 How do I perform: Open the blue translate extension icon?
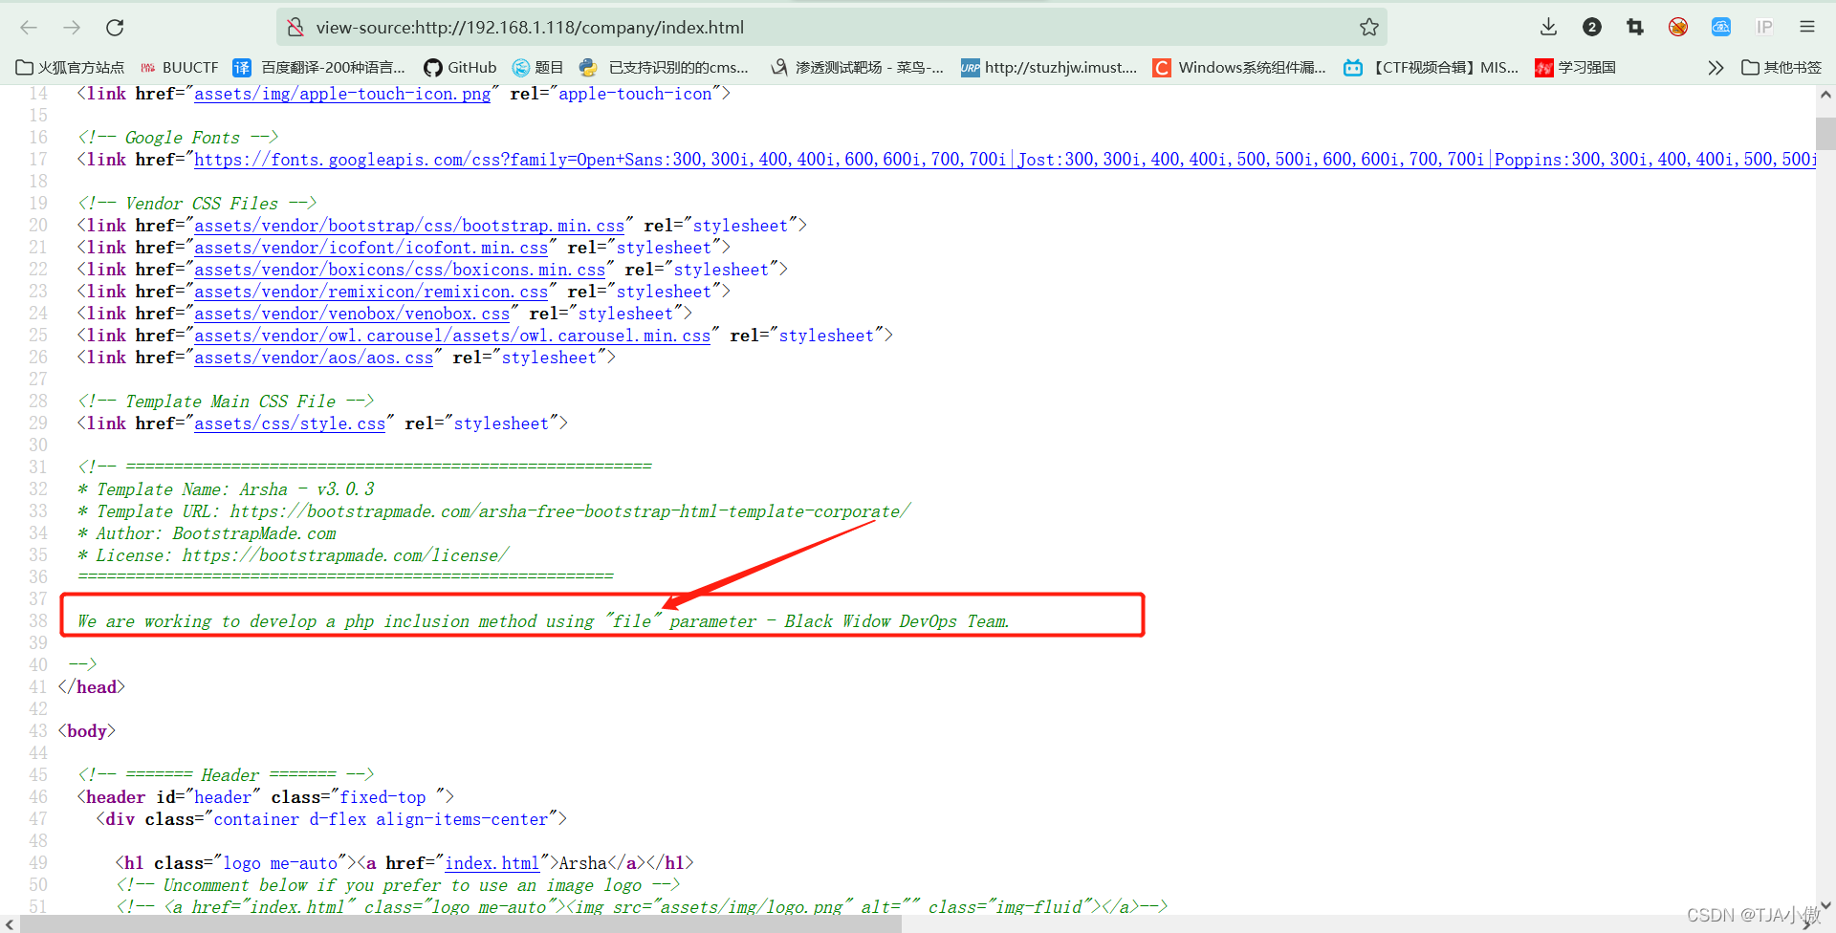coord(1721,28)
